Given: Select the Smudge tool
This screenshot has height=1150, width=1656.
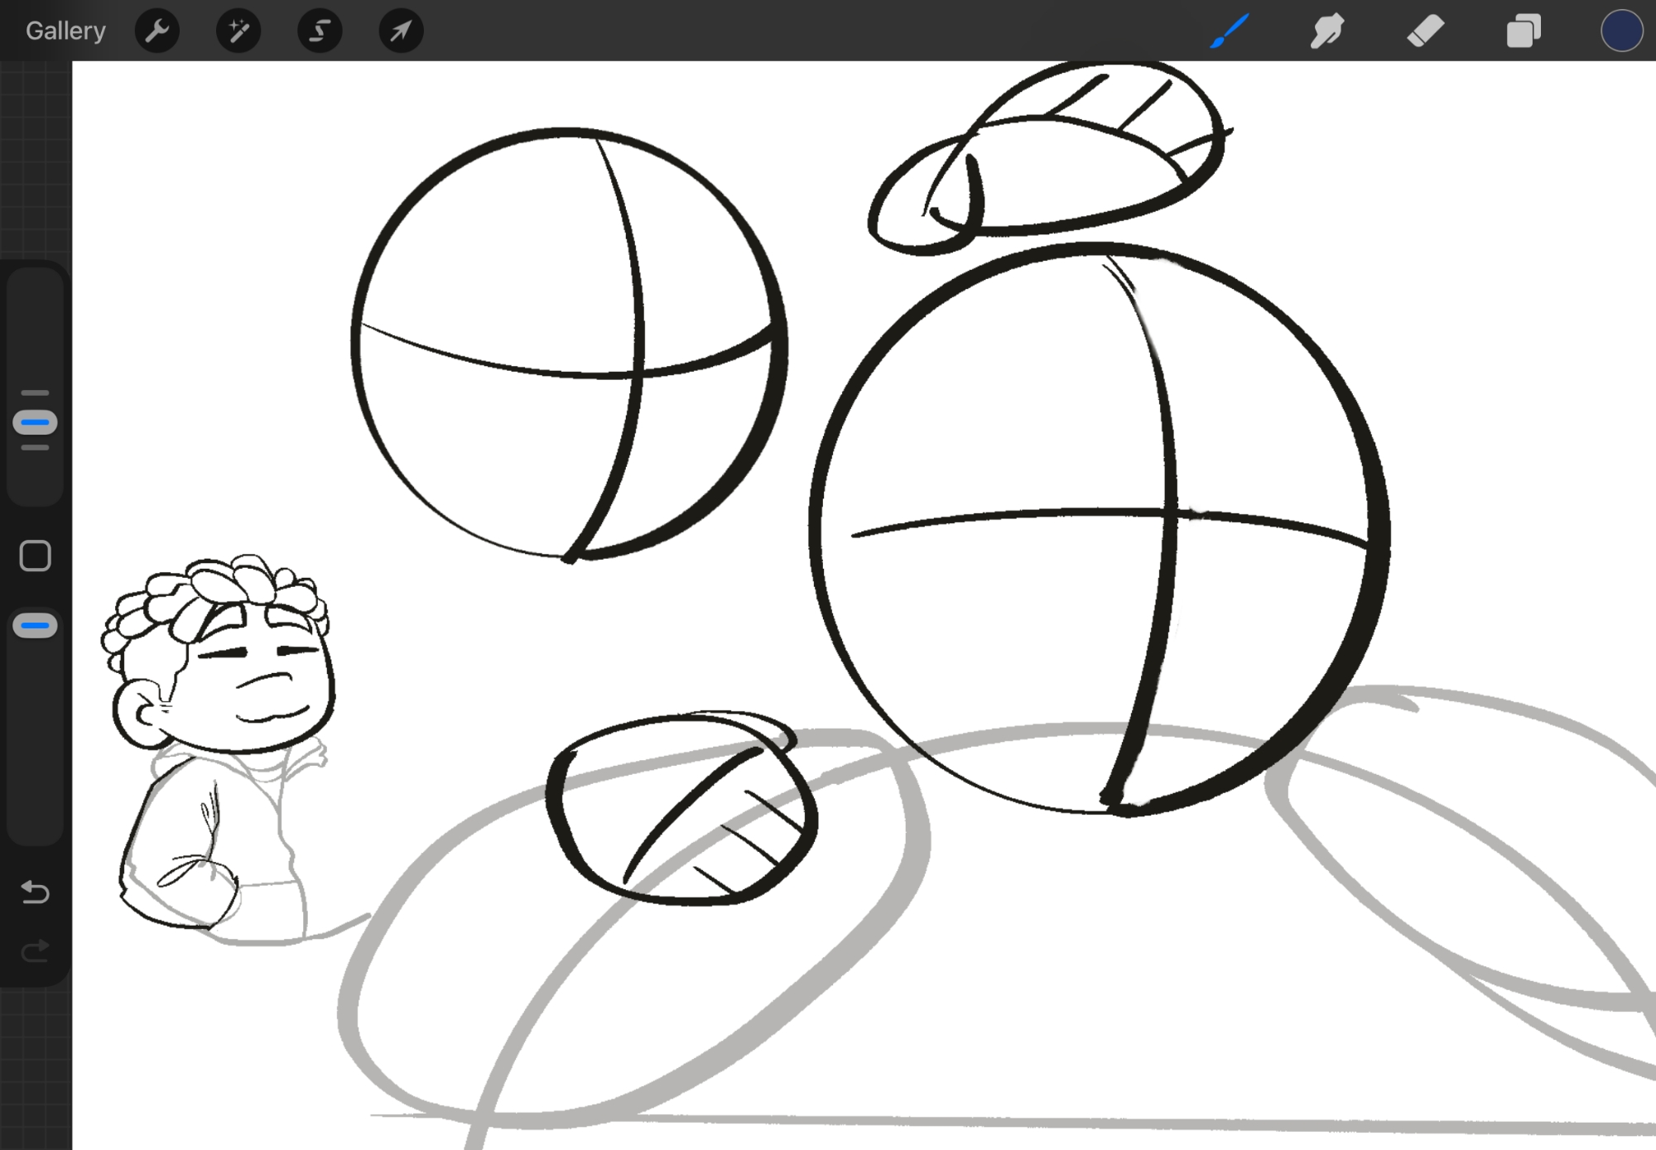Looking at the screenshot, I should coord(1327,31).
